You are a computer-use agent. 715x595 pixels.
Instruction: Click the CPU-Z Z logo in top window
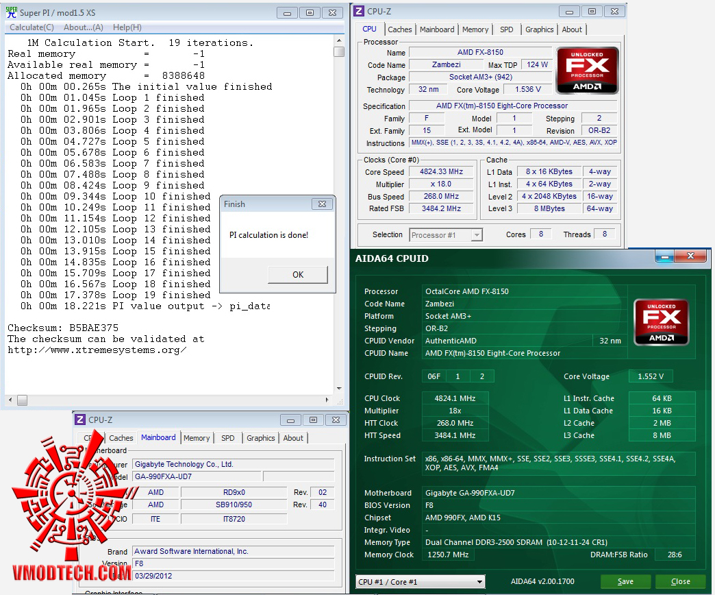pos(360,11)
